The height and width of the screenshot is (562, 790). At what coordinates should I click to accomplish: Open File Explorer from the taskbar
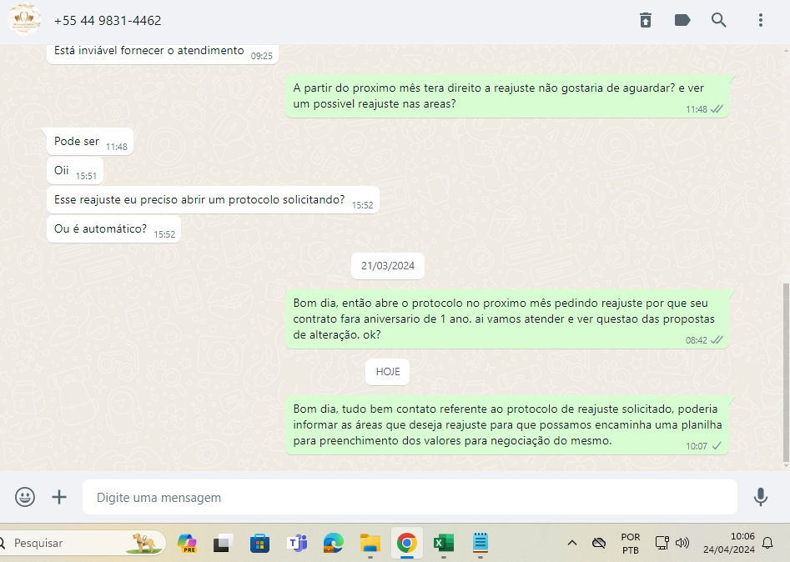370,543
